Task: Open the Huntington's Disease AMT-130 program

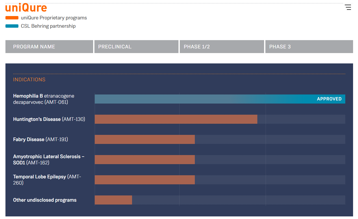Action: click(49, 119)
